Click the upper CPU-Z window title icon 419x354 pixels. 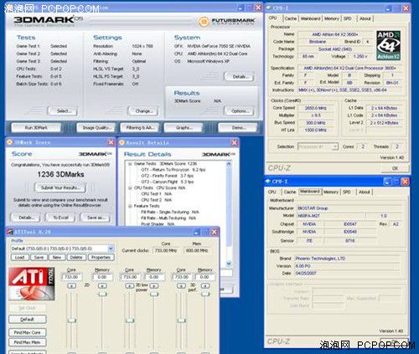coord(269,8)
